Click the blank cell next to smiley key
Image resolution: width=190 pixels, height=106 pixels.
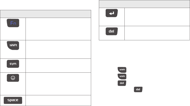coord(58,84)
